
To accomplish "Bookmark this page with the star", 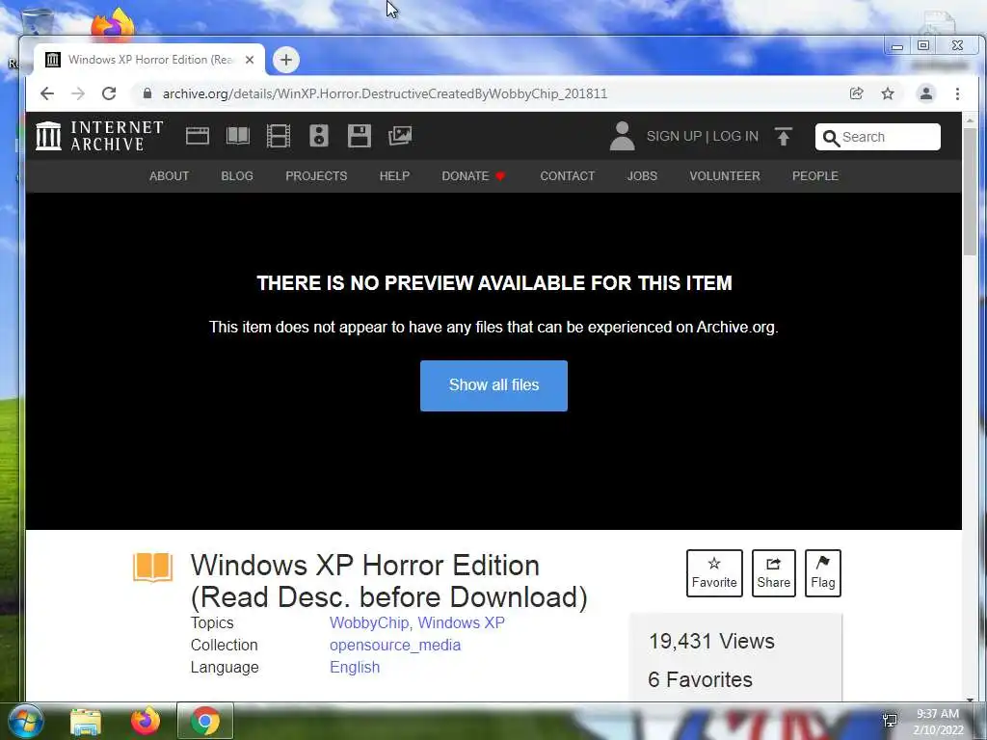I will 888,93.
